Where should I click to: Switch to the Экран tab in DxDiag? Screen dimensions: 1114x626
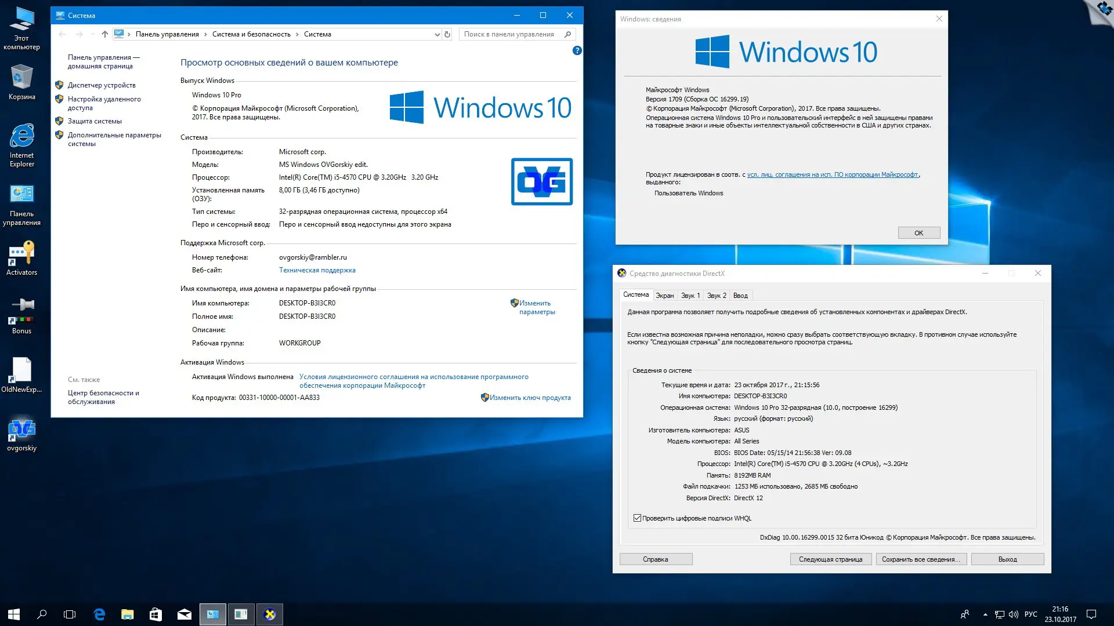coord(665,296)
